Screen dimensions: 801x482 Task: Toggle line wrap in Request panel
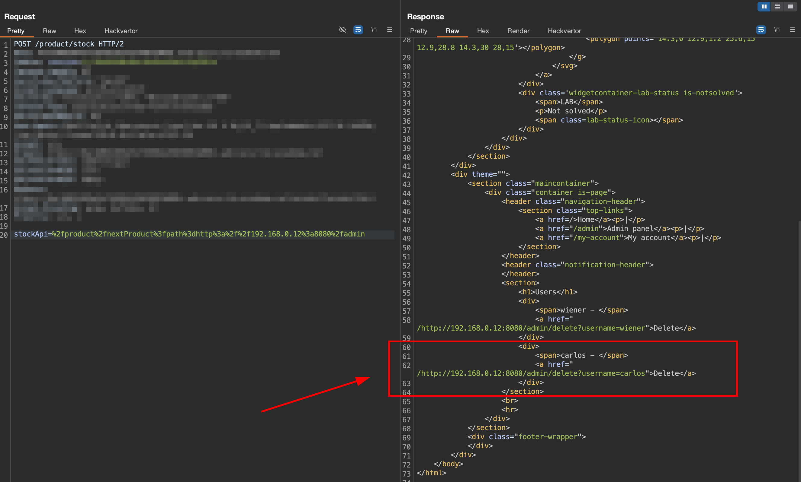pos(358,30)
